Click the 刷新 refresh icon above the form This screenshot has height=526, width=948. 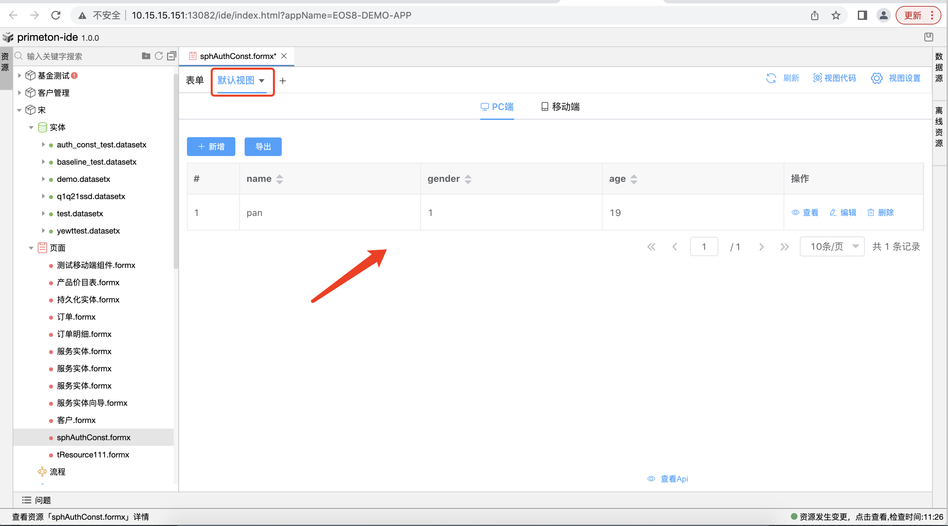click(x=771, y=79)
